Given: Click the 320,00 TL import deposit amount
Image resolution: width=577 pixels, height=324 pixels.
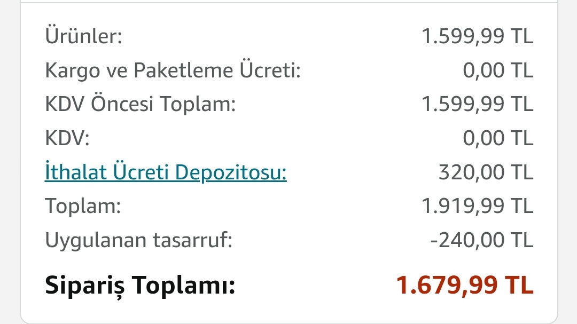Looking at the screenshot, I should (486, 172).
